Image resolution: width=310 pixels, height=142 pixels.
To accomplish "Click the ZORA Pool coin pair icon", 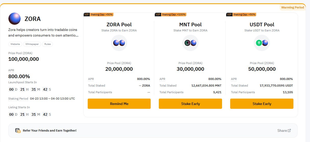I will 119,43.
